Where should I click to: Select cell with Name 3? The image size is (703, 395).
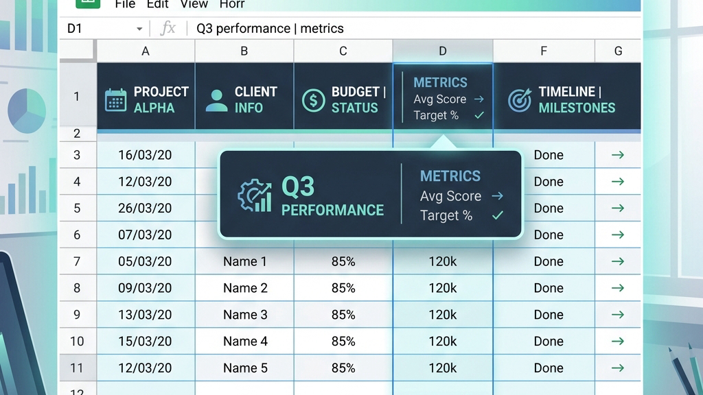click(245, 314)
